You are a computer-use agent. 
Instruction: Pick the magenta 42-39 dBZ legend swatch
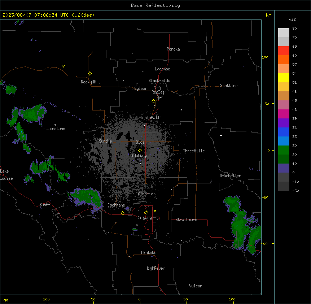(284, 114)
